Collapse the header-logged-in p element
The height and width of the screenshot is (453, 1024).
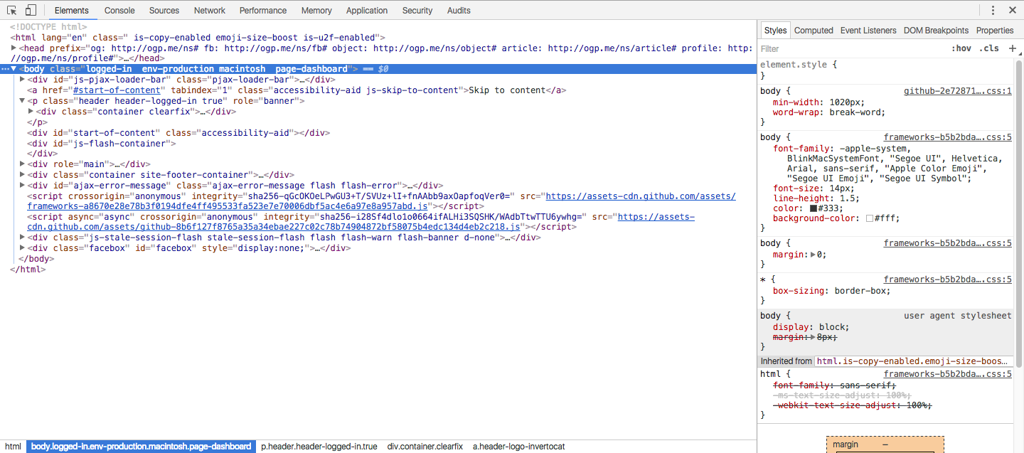coord(22,101)
